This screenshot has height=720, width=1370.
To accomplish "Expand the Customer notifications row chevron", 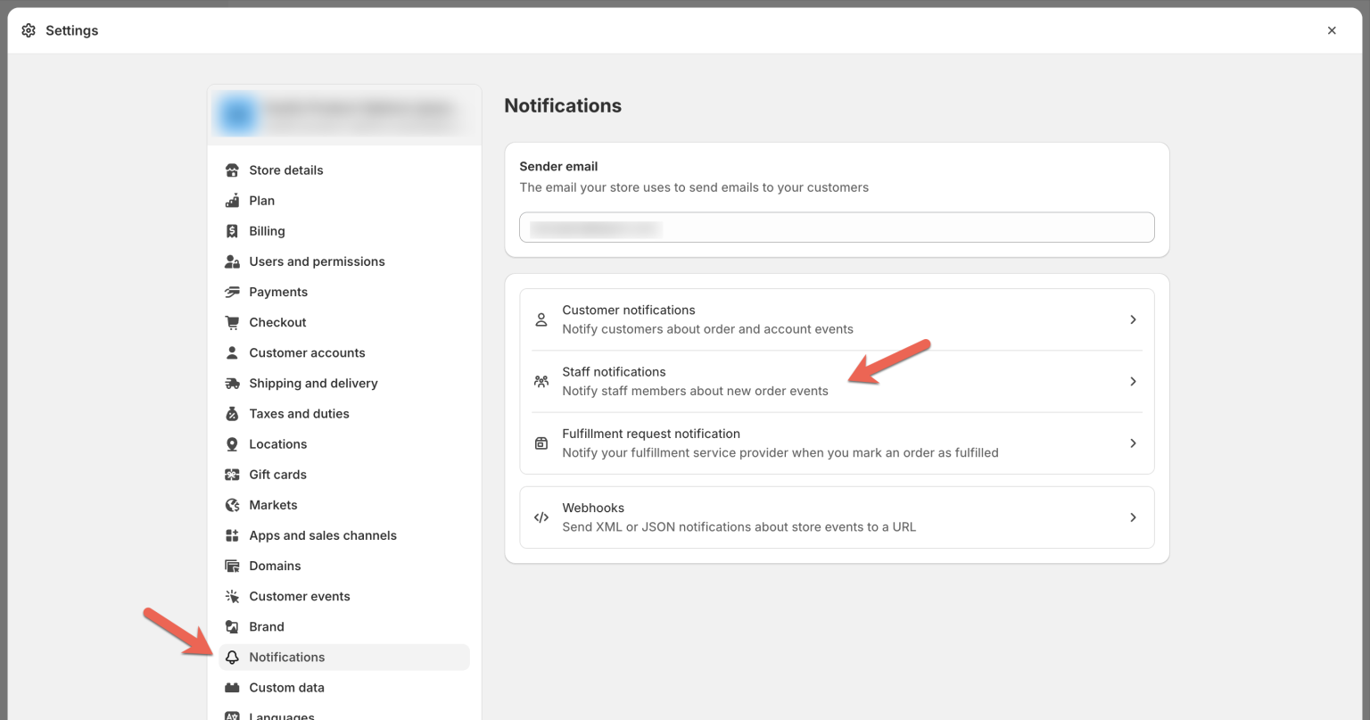I will pyautogui.click(x=1133, y=319).
